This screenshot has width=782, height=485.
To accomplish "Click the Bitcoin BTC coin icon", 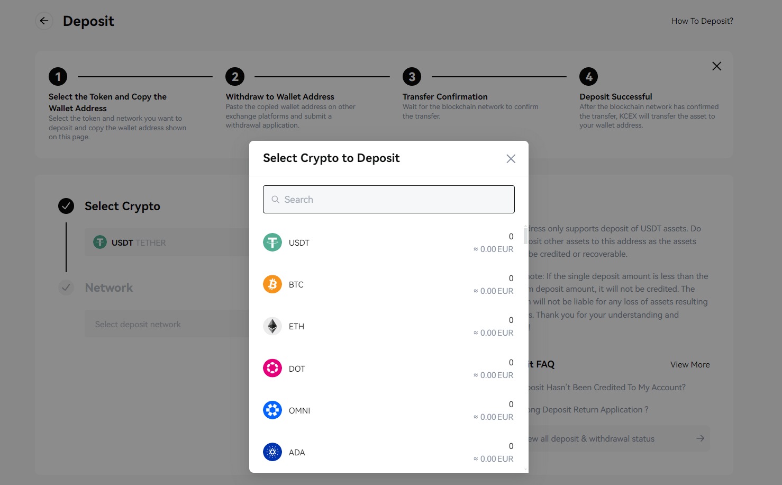I will click(272, 284).
